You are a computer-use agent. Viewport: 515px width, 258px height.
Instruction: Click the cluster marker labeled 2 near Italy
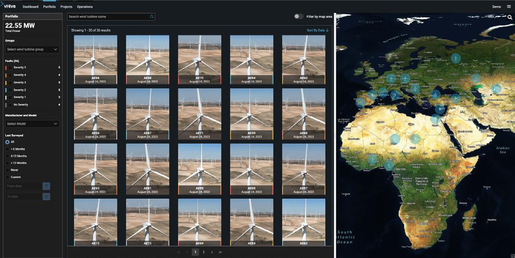point(395,96)
